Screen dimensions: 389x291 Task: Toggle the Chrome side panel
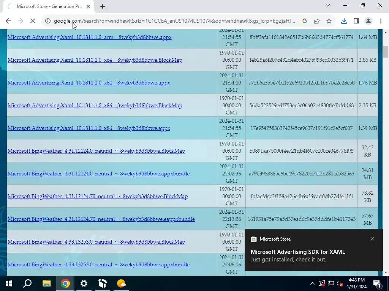pos(356,21)
